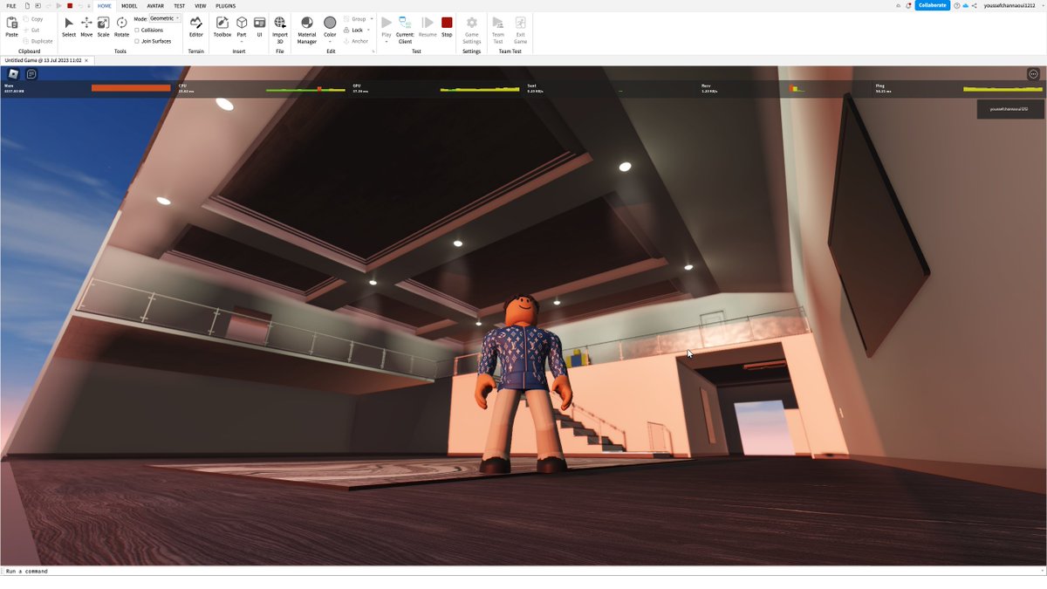Enable the Join Surfaces checkbox

[x=137, y=41]
